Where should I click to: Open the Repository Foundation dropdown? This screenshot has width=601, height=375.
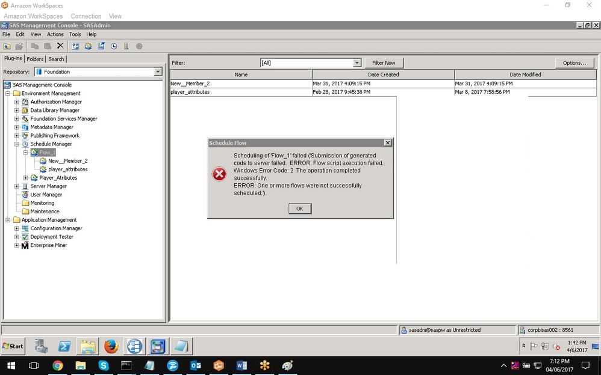158,72
